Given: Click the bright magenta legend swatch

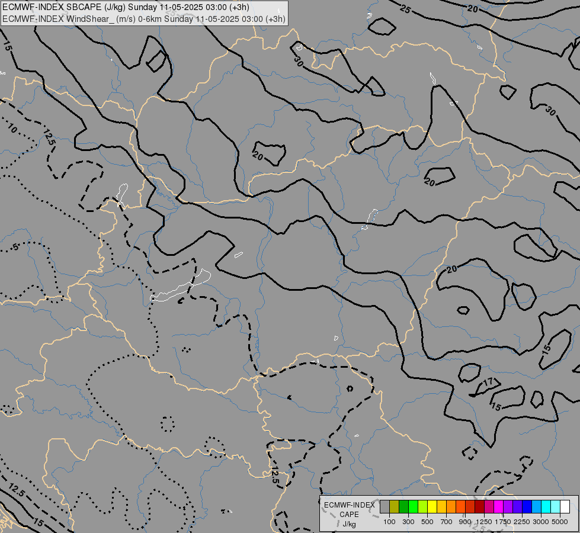Looking at the screenshot, I should 499,506.
